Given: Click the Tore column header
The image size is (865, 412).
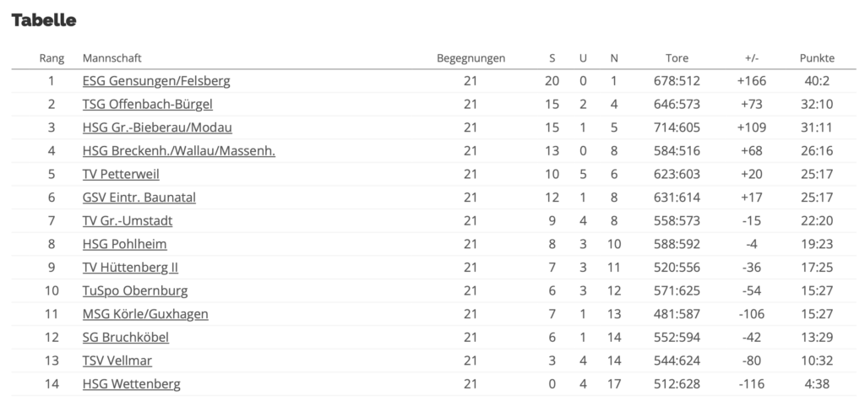Looking at the screenshot, I should pos(677,58).
